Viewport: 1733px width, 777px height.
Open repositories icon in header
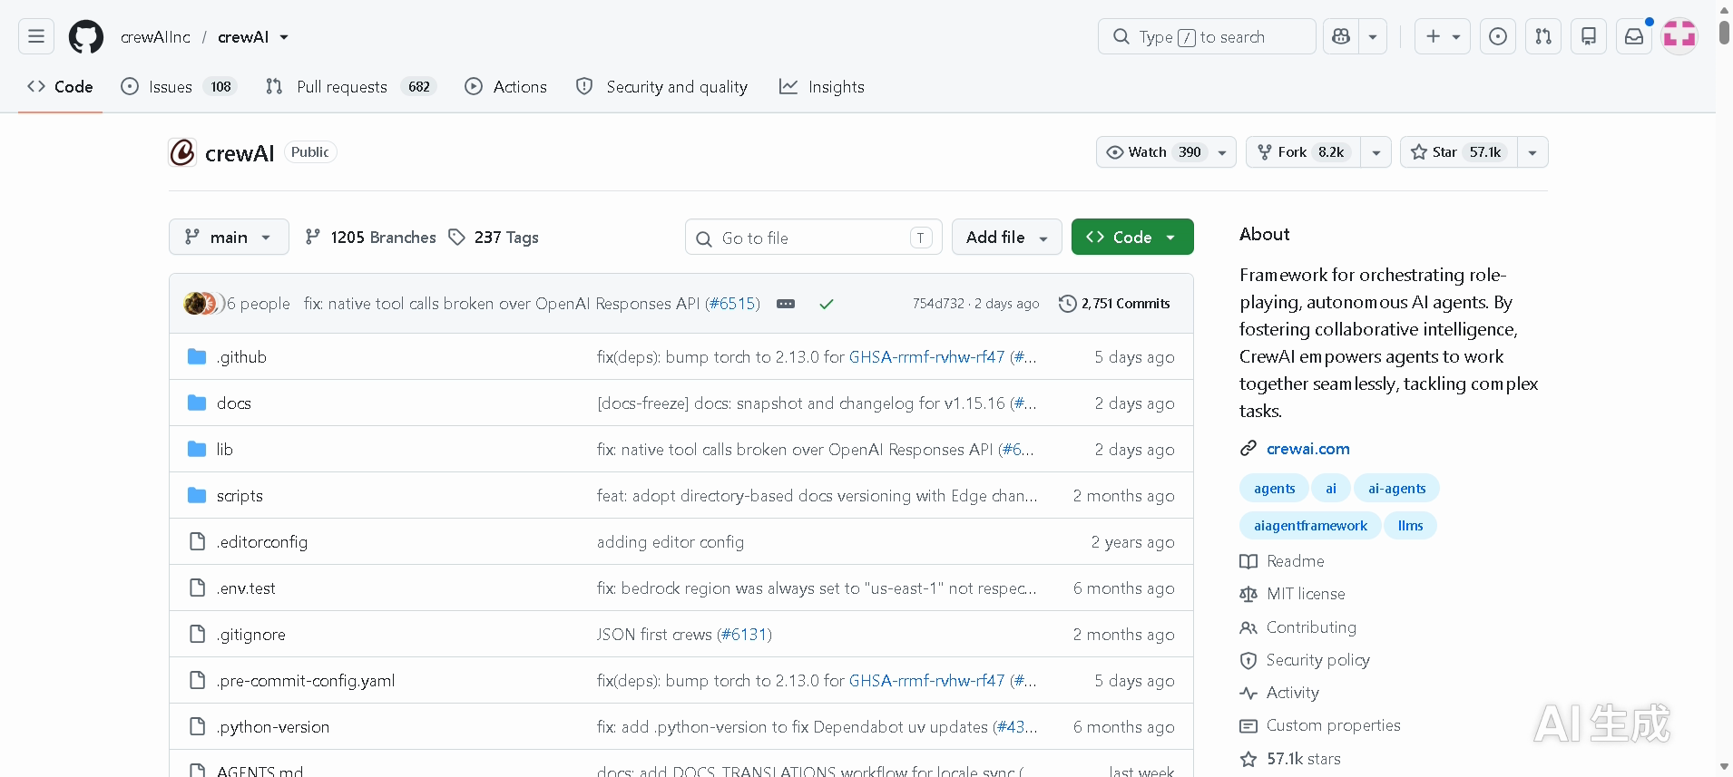1589,36
